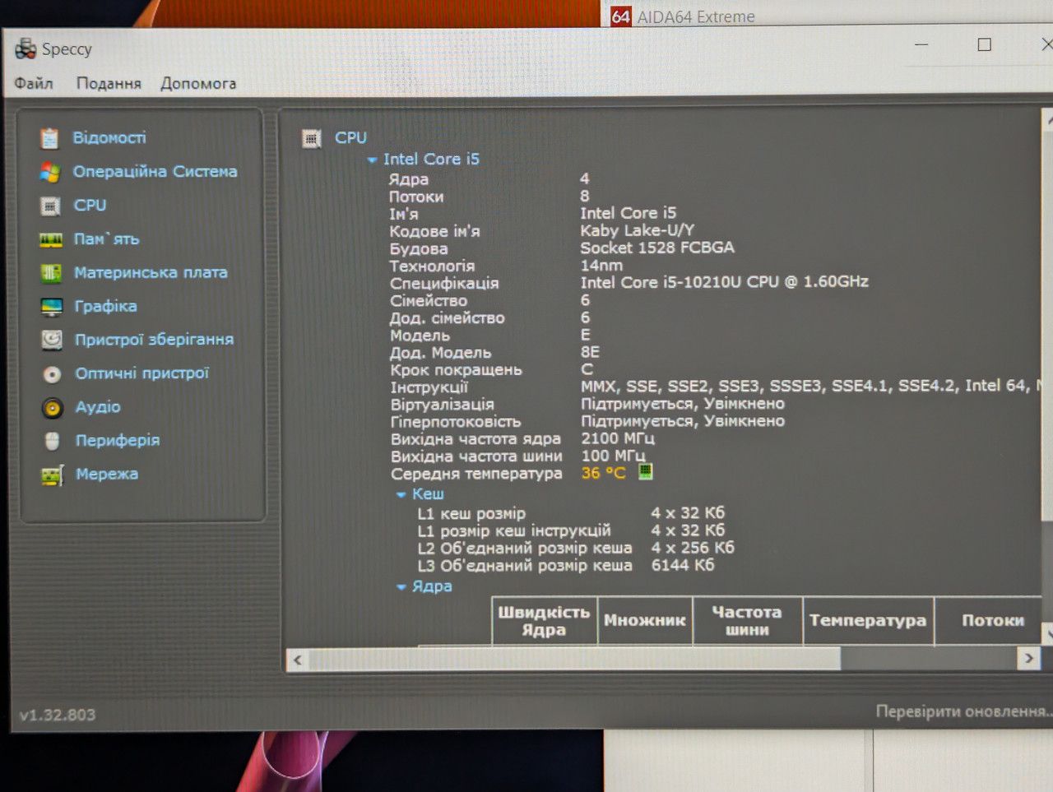
Task: Select the Материнська плата icon
Action: coord(51,273)
